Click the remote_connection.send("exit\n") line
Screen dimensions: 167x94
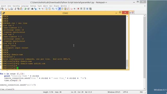coord(18,85)
